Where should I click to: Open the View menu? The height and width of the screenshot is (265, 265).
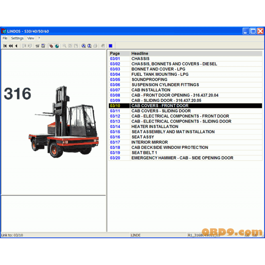click(30, 38)
